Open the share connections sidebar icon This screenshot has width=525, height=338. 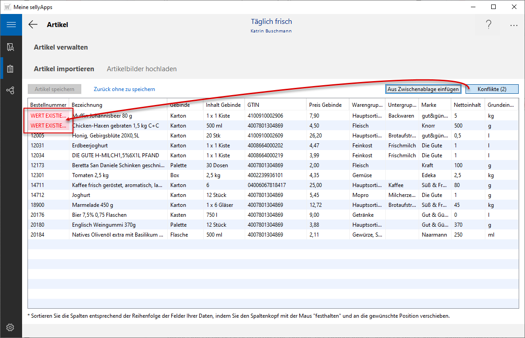tap(11, 91)
